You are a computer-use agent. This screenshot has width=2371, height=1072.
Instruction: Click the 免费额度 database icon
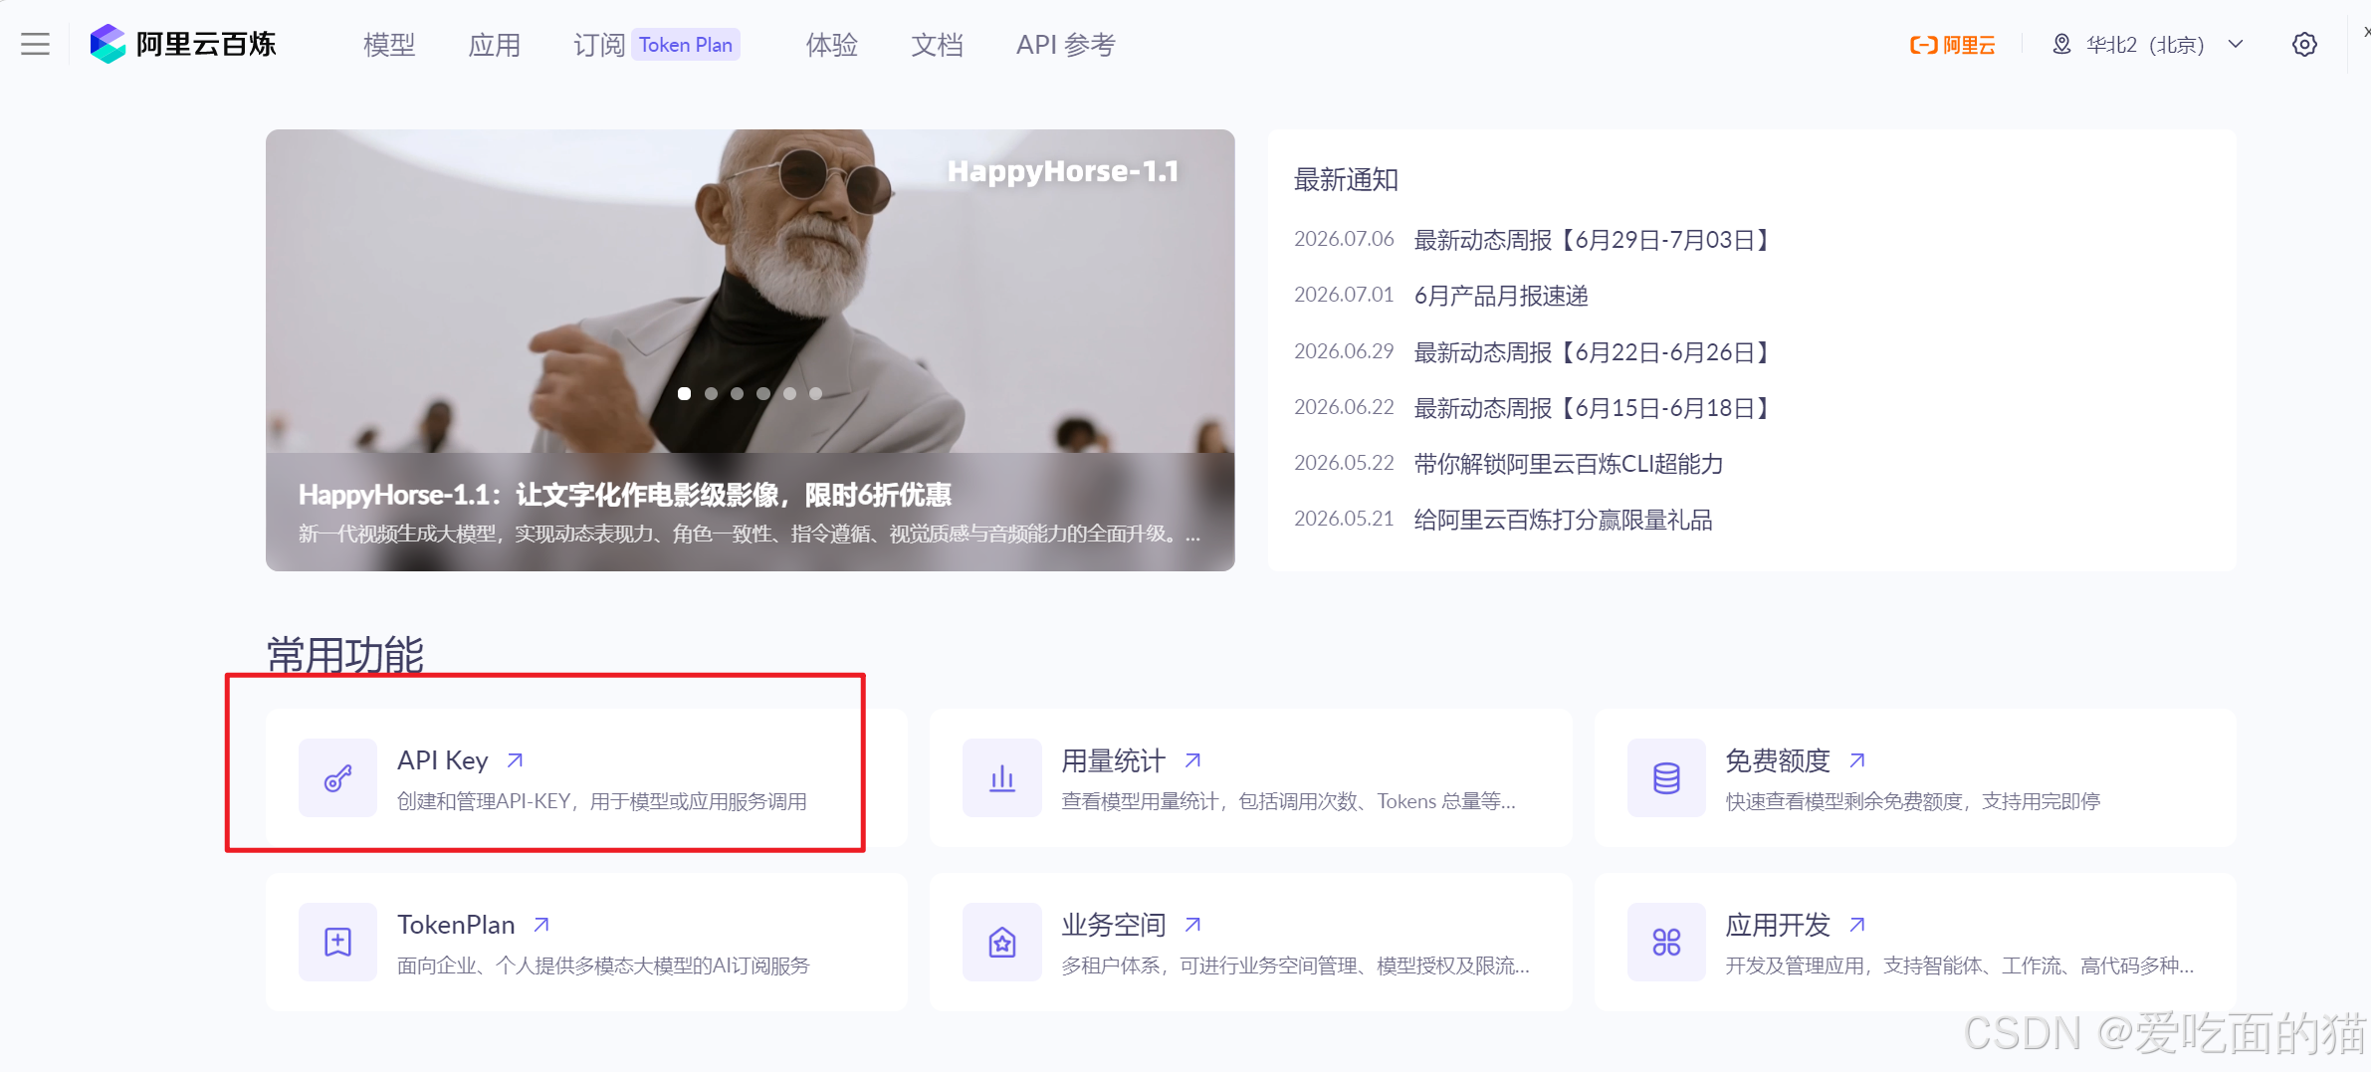(x=1666, y=777)
